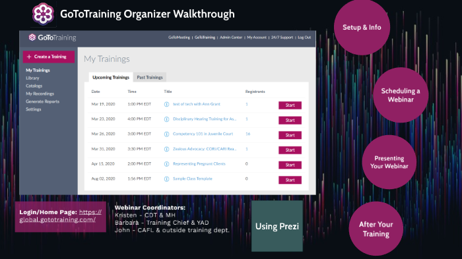The height and width of the screenshot is (259, 462).
Task: Click Mar 26, 2020 date cell
Action: (103, 134)
